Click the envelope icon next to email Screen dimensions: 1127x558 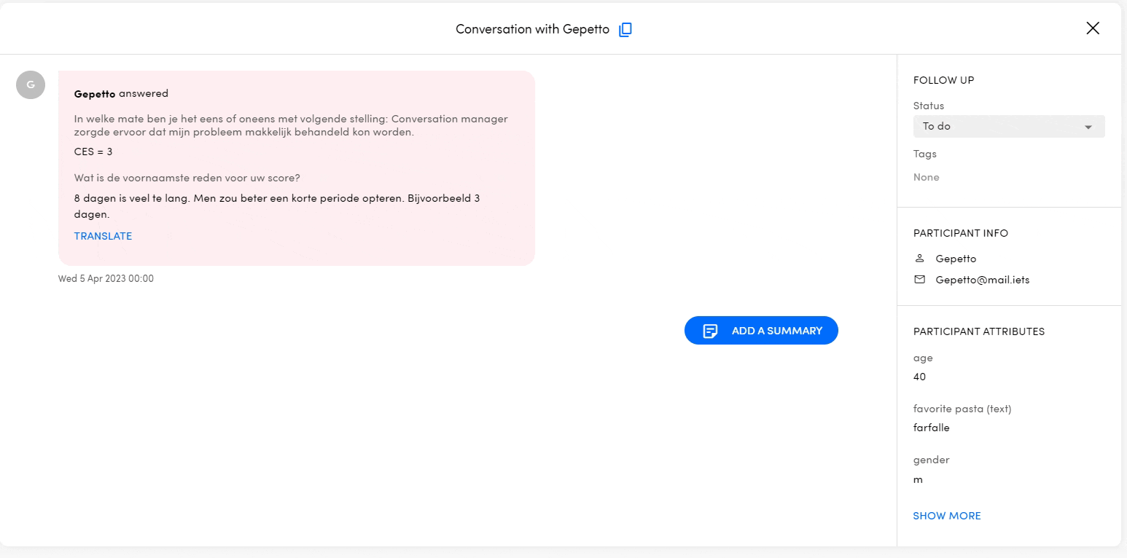(919, 280)
